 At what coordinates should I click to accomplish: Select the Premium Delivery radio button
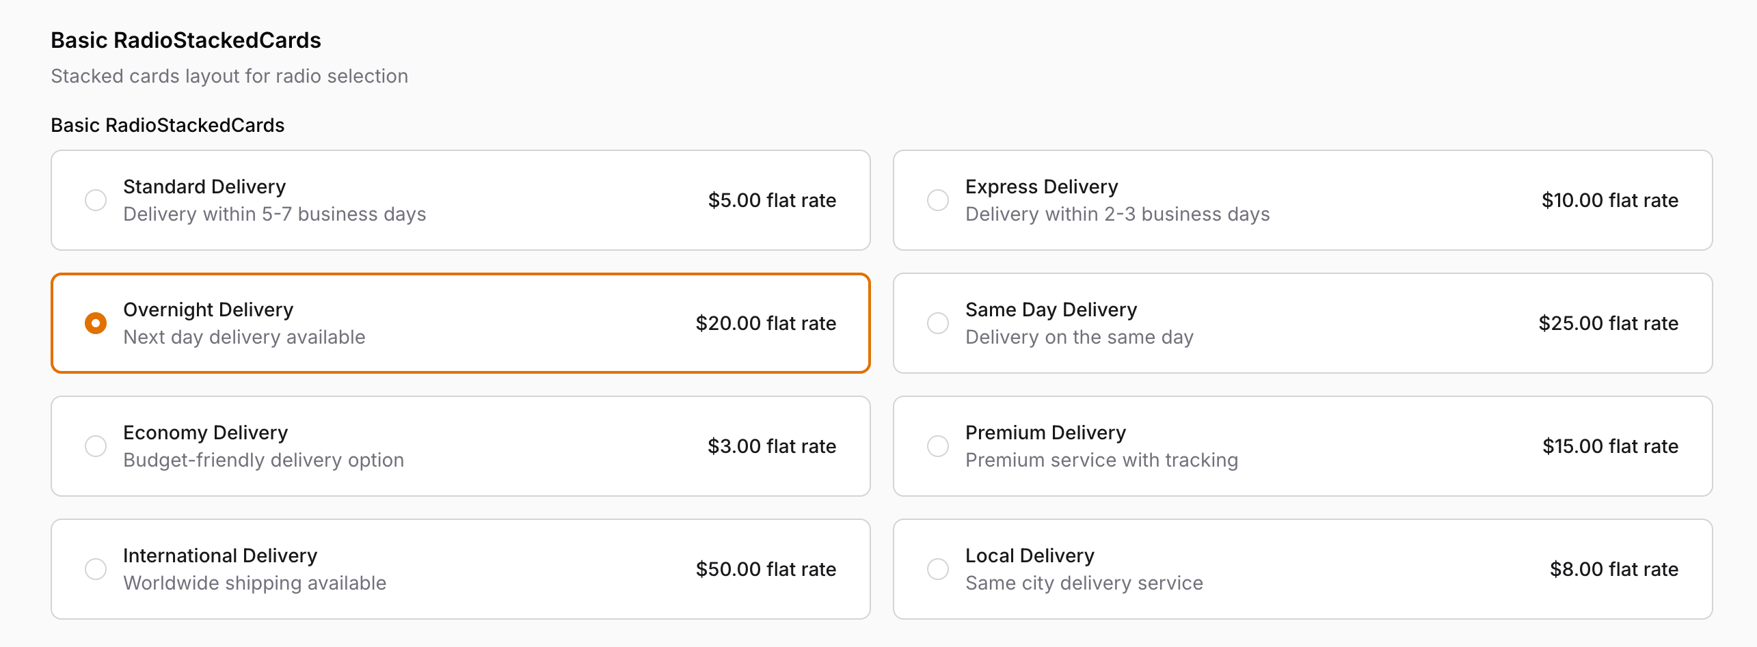[938, 446]
